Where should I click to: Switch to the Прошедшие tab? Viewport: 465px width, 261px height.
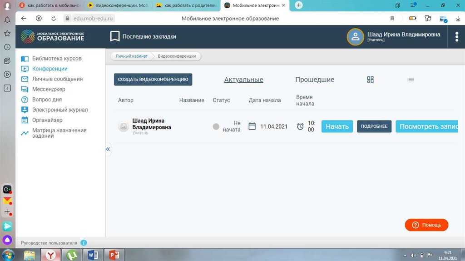(x=315, y=80)
